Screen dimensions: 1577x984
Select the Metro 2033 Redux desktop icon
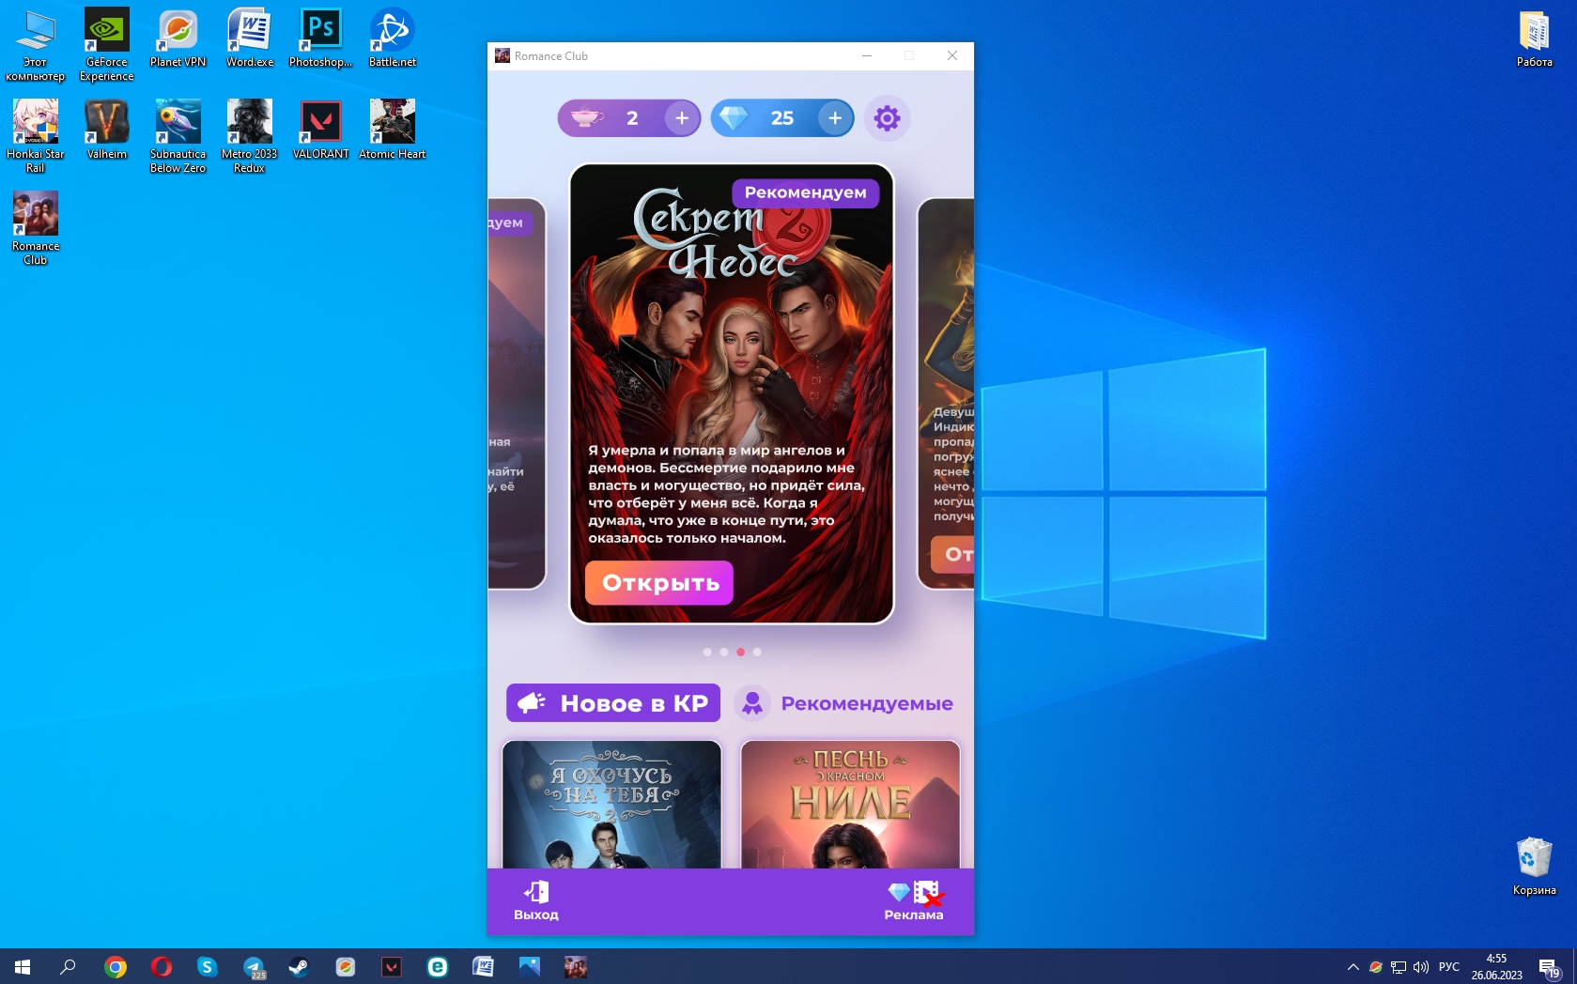(x=250, y=137)
